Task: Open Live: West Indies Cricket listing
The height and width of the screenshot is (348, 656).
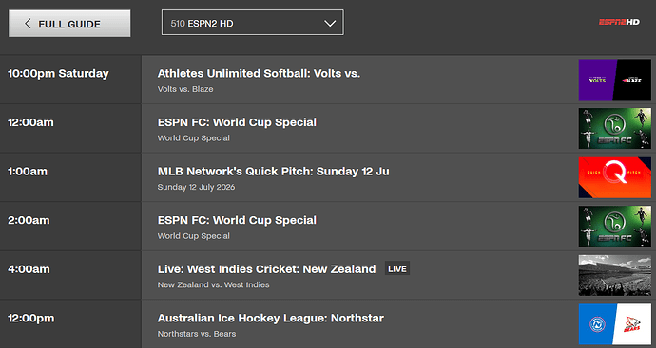Action: (266, 269)
